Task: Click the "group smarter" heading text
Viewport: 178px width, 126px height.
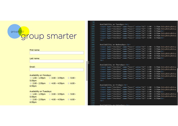Action: tap(49, 36)
